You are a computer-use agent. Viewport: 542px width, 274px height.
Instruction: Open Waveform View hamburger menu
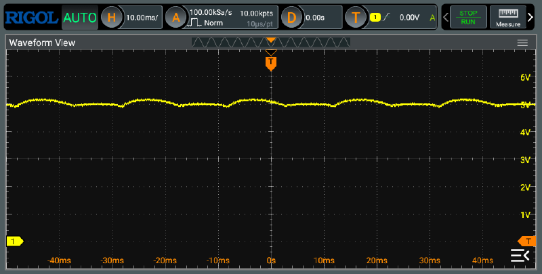pyautogui.click(x=522, y=43)
